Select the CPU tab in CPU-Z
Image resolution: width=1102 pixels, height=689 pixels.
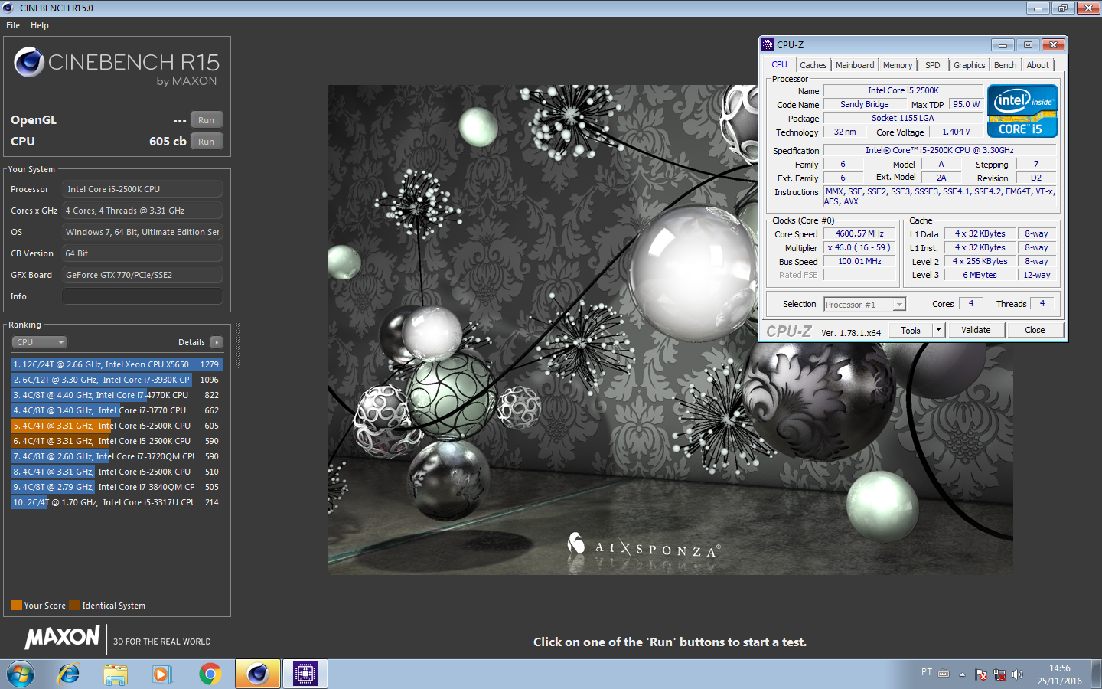click(779, 64)
